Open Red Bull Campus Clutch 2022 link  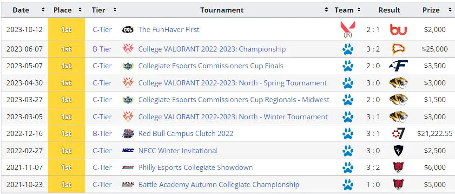[186, 134]
